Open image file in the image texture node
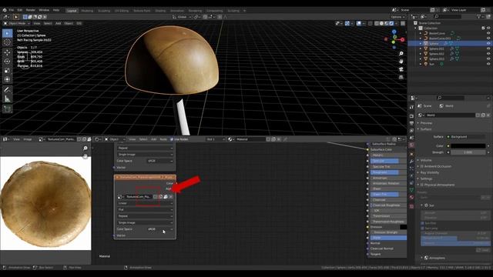The image size is (493, 277). [x=166, y=197]
